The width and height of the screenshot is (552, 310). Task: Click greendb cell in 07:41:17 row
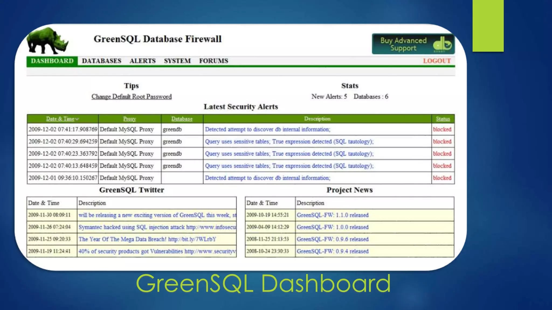coord(172,129)
